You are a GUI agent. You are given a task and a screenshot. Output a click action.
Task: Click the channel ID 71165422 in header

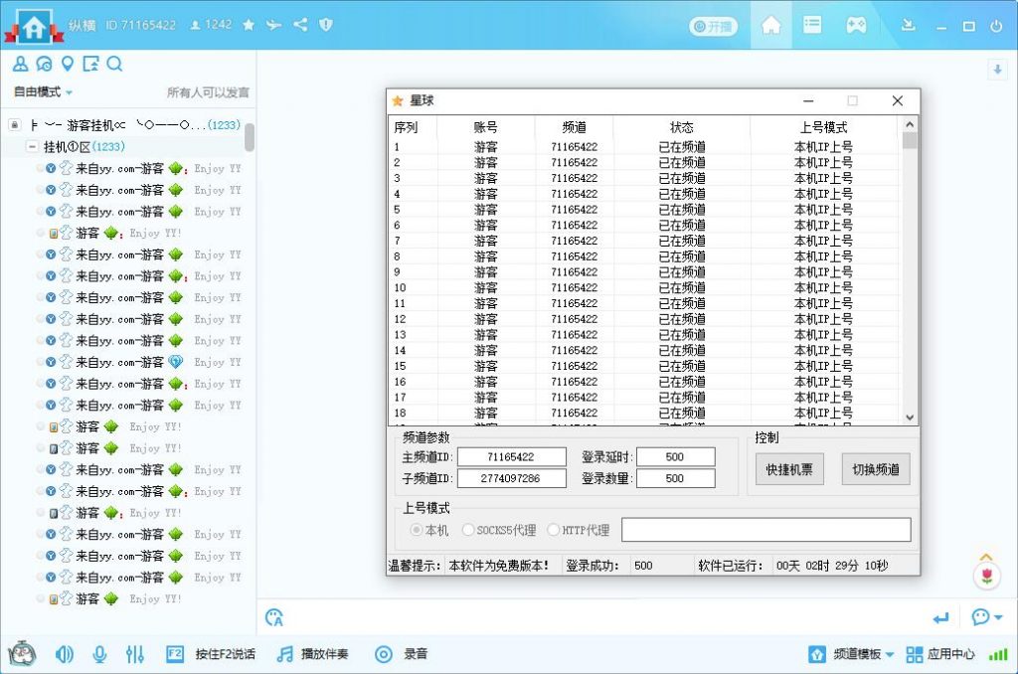click(x=141, y=25)
